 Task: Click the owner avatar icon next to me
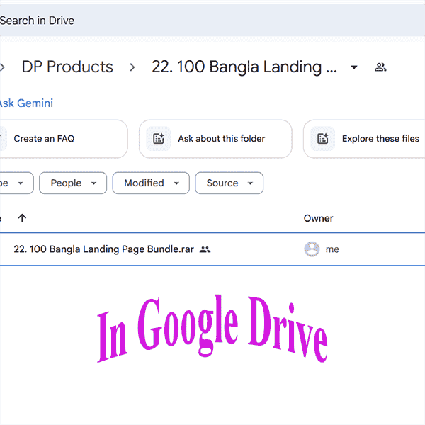pos(312,249)
